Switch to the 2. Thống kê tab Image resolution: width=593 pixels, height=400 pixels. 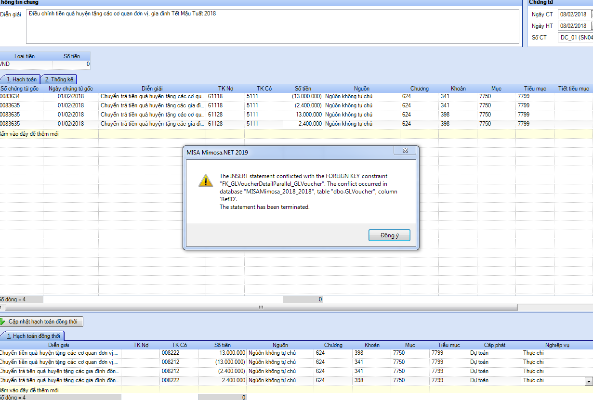[59, 79]
